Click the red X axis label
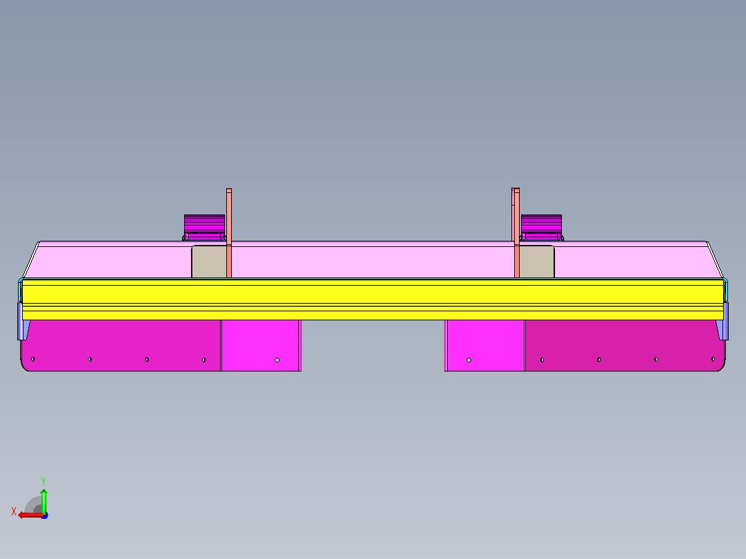 (14, 512)
